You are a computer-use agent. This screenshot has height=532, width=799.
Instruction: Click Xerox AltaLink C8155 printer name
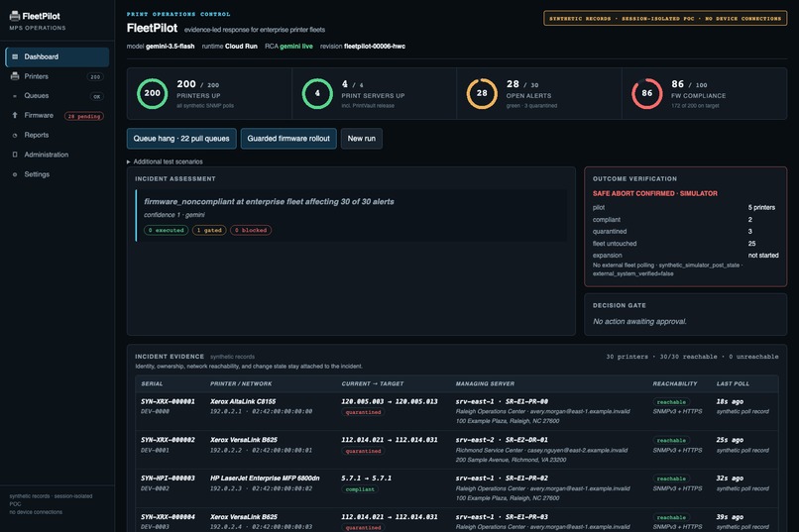click(x=243, y=401)
